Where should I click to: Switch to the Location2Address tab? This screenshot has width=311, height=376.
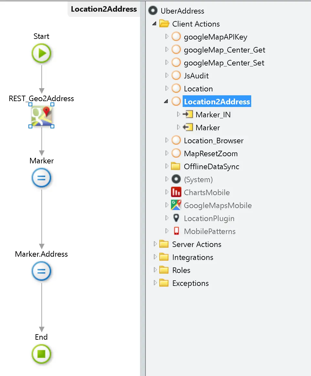103,9
